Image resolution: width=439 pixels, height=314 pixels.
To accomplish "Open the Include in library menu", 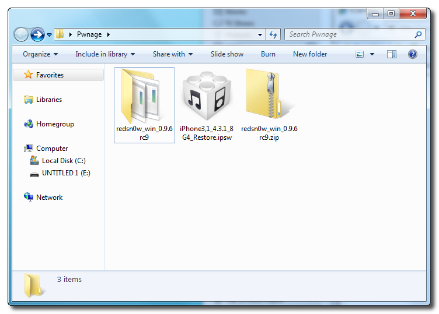I will point(105,54).
